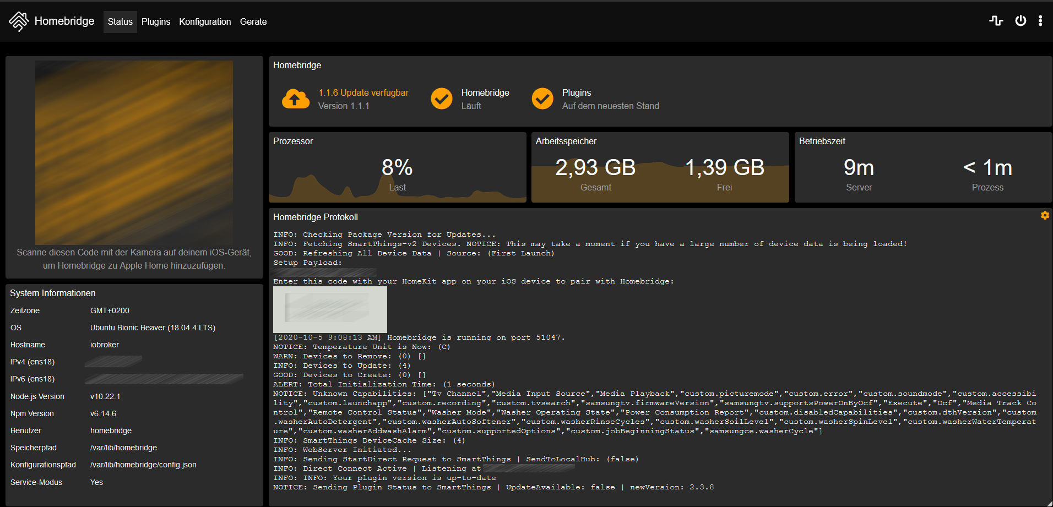Click the Homebridge Läuft checkmark icon
This screenshot has height=507, width=1053.
coord(442,99)
